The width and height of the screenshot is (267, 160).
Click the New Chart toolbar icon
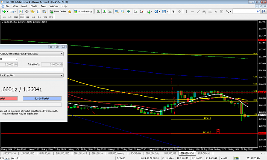[4, 11]
